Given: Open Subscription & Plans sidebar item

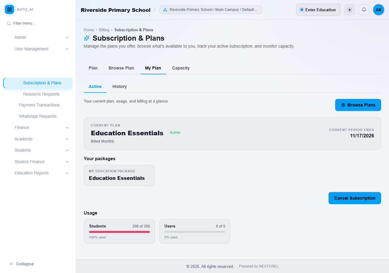Looking at the screenshot, I should [38, 83].
